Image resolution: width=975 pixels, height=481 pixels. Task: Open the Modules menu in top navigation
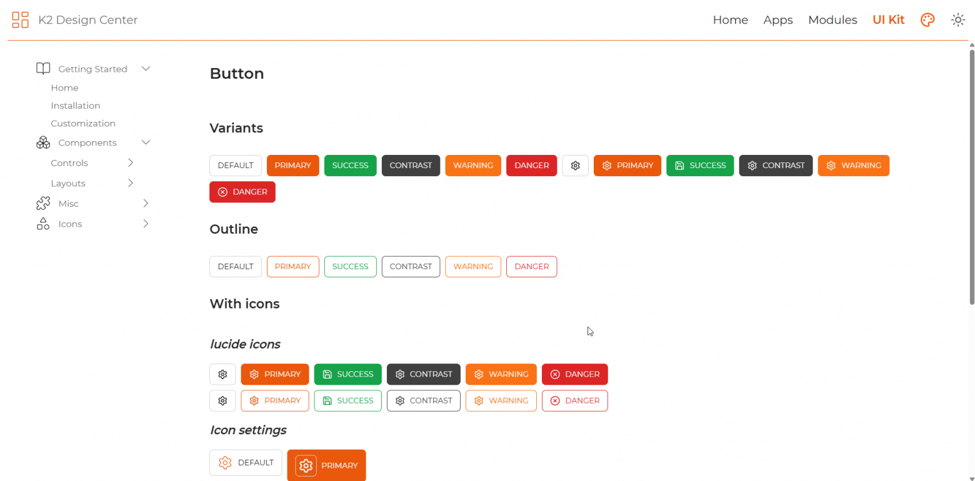click(832, 20)
